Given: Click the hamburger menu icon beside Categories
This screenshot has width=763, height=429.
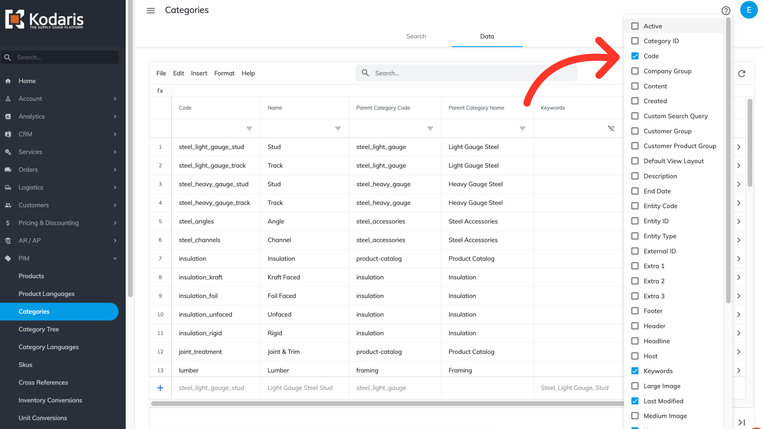Looking at the screenshot, I should coord(151,11).
